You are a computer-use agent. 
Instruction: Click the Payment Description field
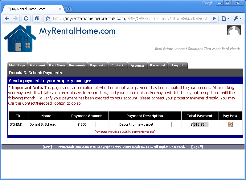coord(145,124)
